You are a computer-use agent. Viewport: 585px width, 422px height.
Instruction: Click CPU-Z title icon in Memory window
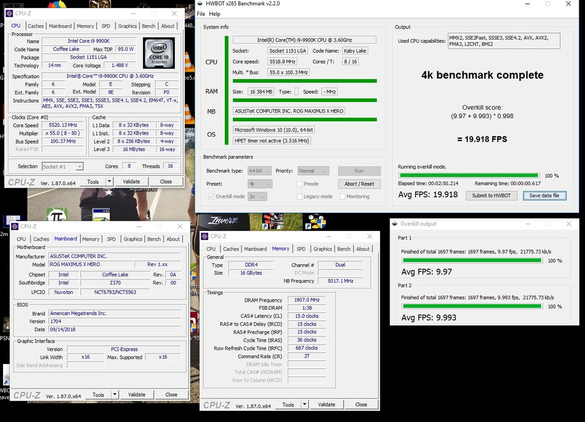point(205,236)
